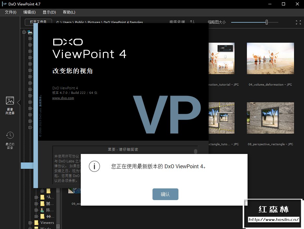Collapse the root drive tree node
The image size is (304, 229).
(x=24, y=32)
